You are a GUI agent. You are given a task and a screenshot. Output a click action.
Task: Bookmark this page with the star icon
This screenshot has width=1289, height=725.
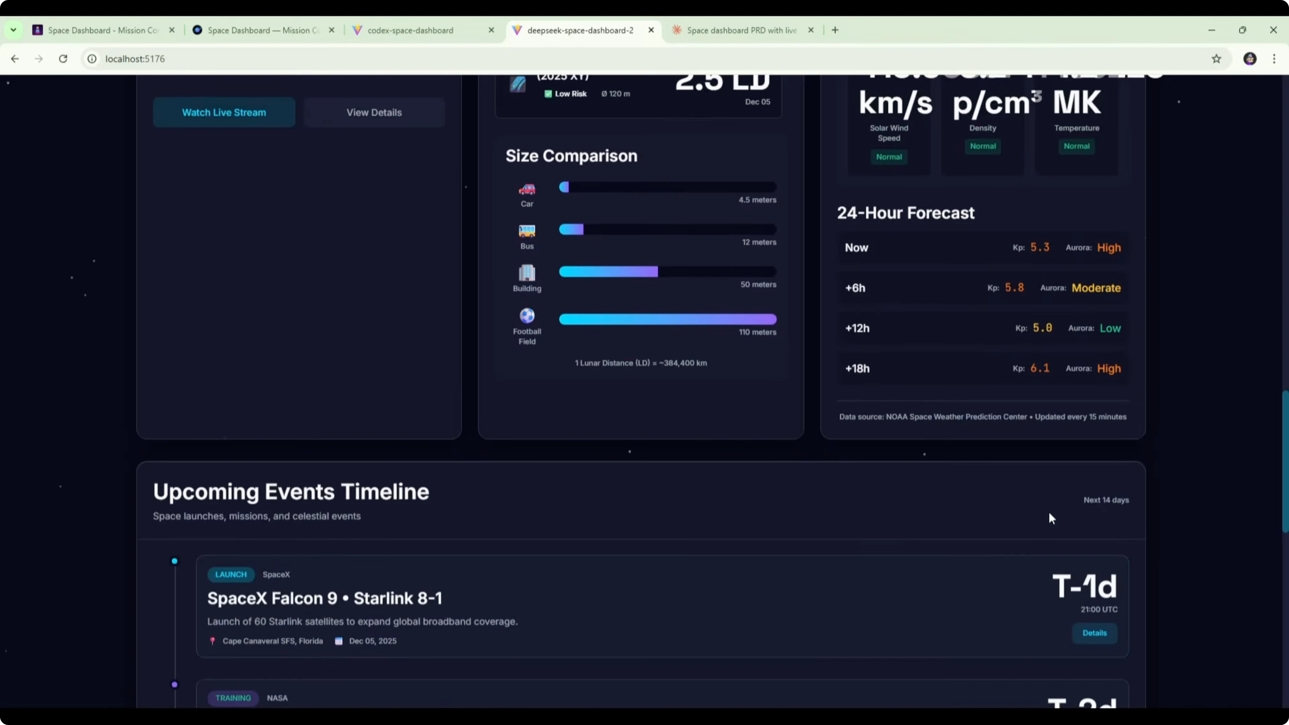[x=1216, y=59]
